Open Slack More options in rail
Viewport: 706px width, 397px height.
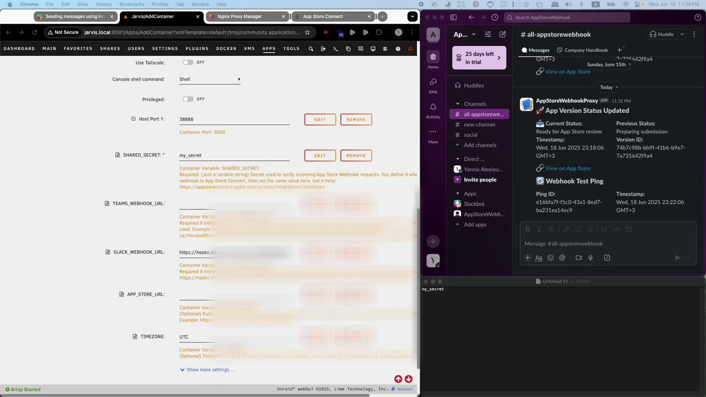pos(433,135)
